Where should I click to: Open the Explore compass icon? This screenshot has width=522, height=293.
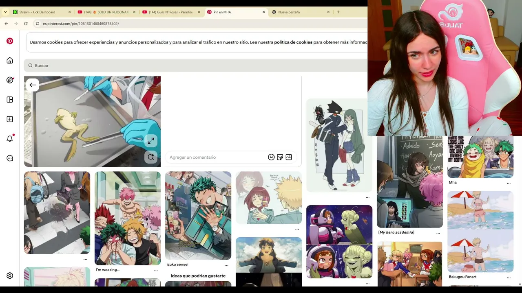[10, 80]
